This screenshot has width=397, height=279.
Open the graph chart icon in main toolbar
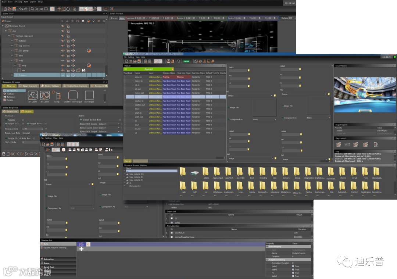coord(105,9)
